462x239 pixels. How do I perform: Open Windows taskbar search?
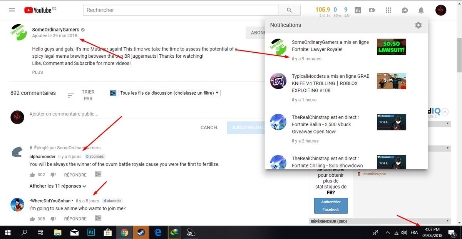coord(24,232)
